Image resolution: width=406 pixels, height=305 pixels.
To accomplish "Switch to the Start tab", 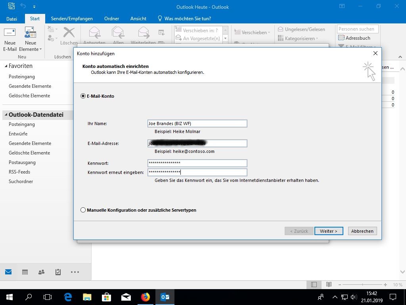I will [35, 19].
